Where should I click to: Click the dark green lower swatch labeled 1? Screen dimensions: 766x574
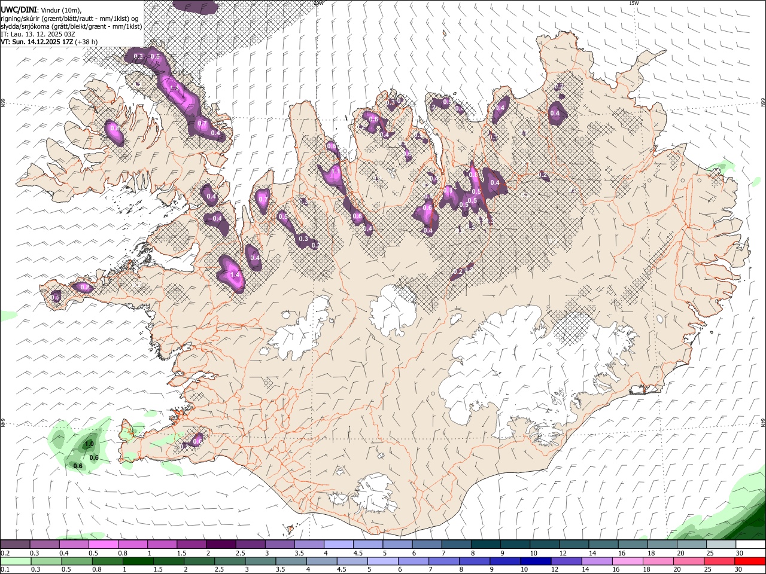138,561
